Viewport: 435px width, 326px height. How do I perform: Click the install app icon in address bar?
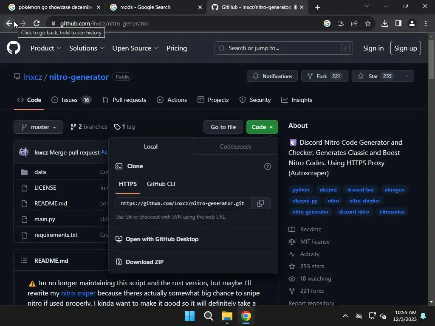click(340, 23)
